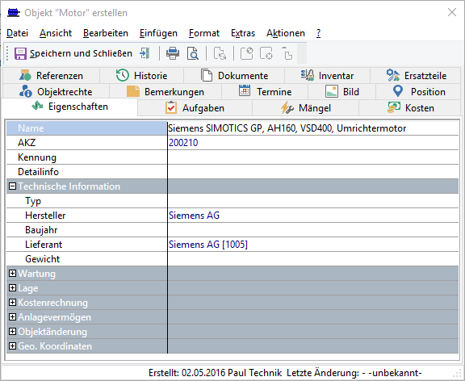Open the Ansicht menu
The image size is (465, 381).
point(56,33)
